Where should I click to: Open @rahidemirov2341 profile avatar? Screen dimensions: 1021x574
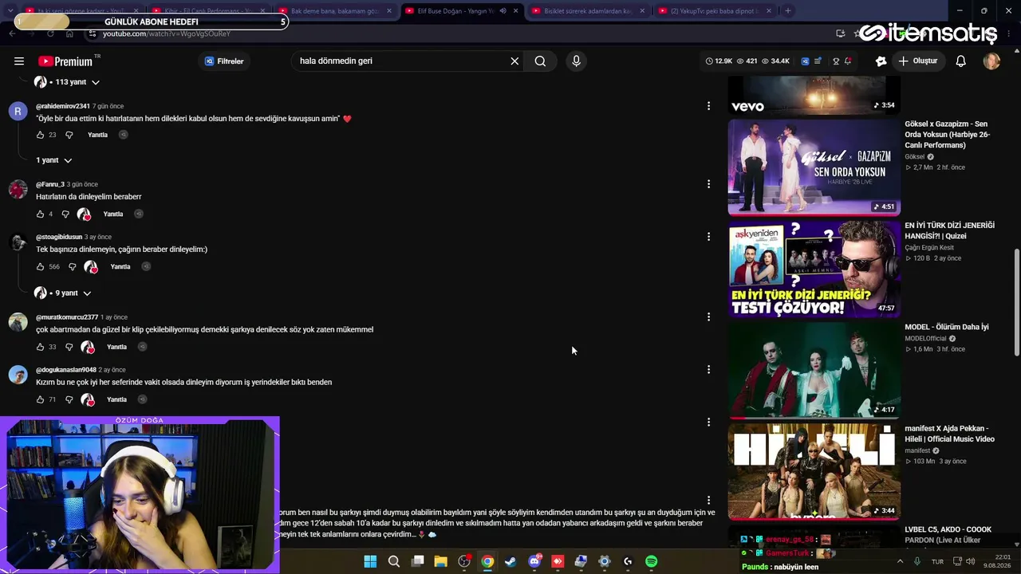pyautogui.click(x=18, y=111)
